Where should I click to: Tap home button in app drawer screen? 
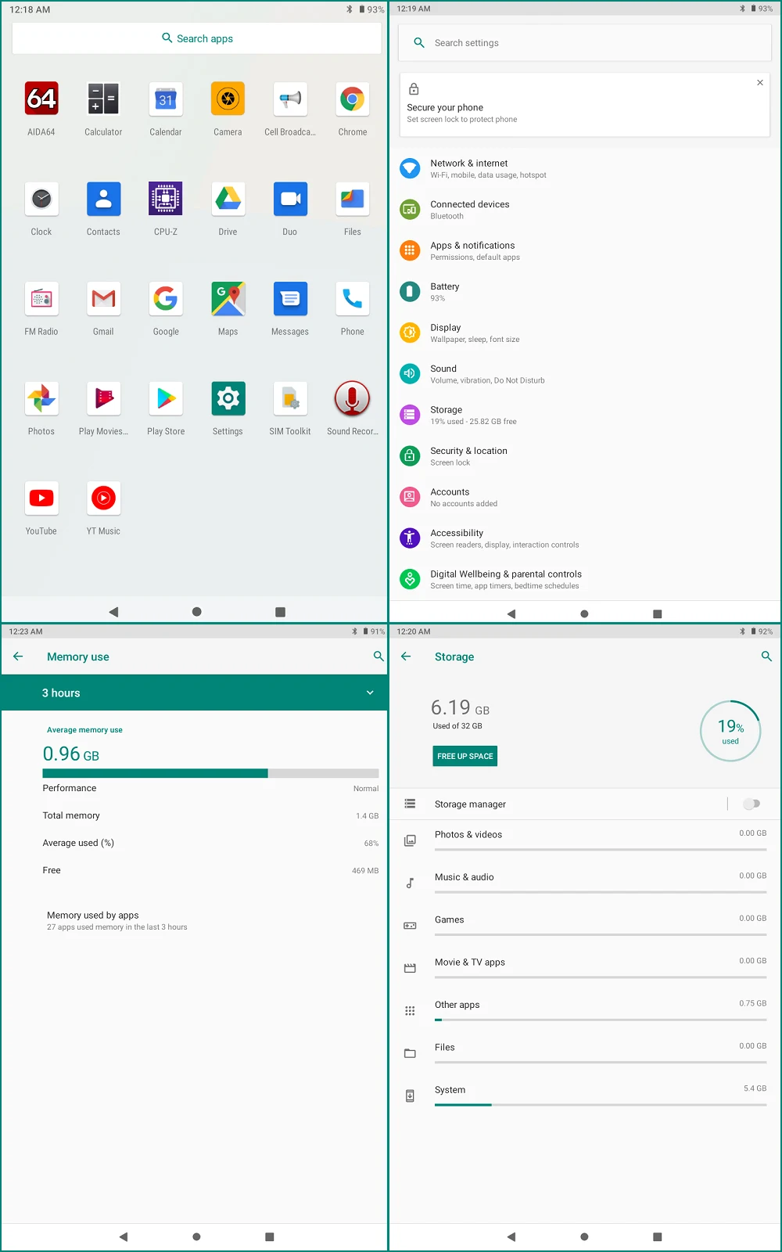pos(197,612)
